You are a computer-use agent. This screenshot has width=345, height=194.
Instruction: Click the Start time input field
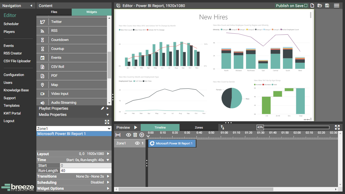(x=86, y=165)
